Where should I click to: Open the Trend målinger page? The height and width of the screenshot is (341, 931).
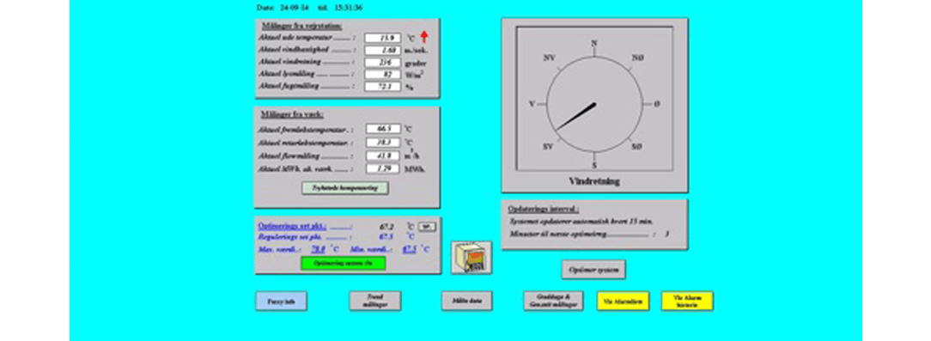click(374, 301)
